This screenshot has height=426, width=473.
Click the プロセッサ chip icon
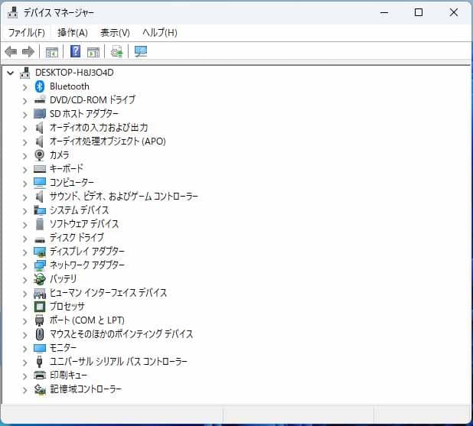click(x=40, y=307)
